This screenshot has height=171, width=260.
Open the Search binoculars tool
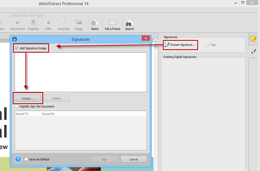pyautogui.click(x=129, y=25)
